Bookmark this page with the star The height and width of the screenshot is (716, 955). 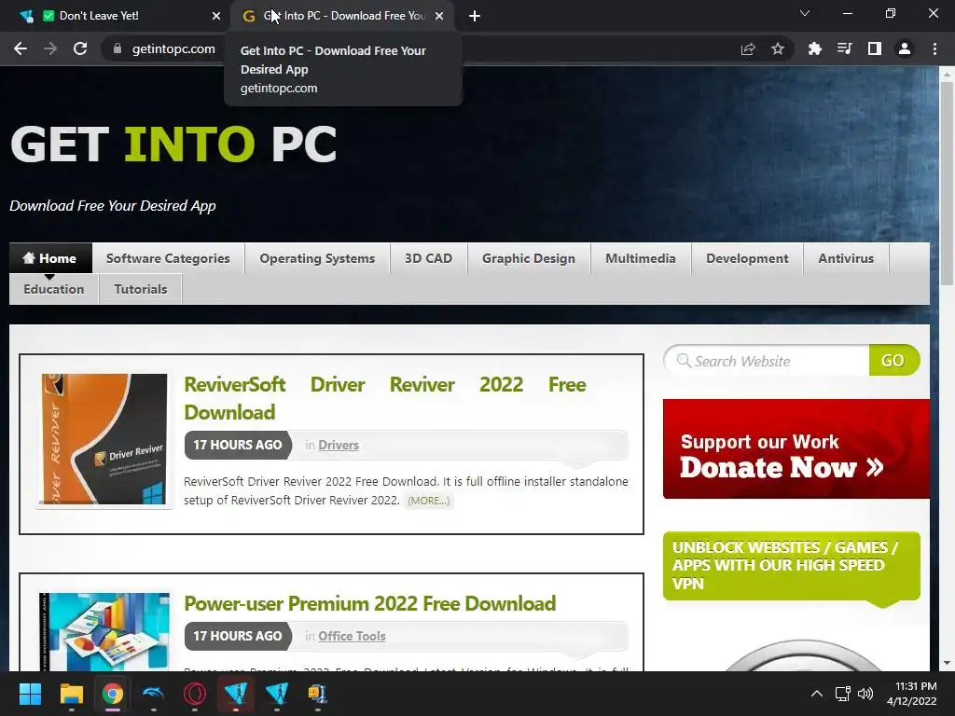[778, 49]
